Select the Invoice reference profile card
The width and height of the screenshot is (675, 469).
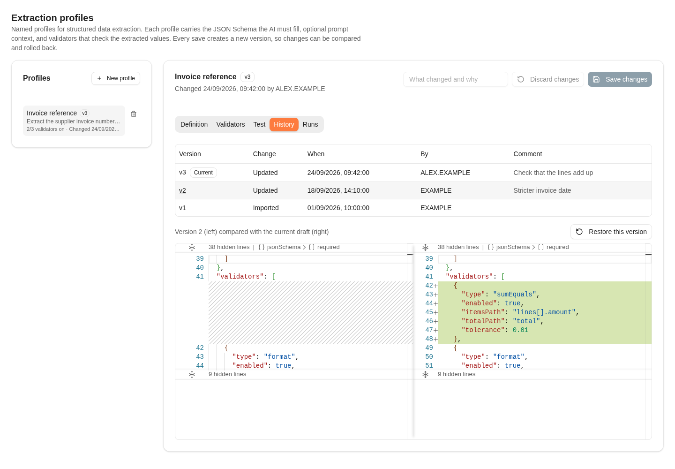click(x=74, y=121)
